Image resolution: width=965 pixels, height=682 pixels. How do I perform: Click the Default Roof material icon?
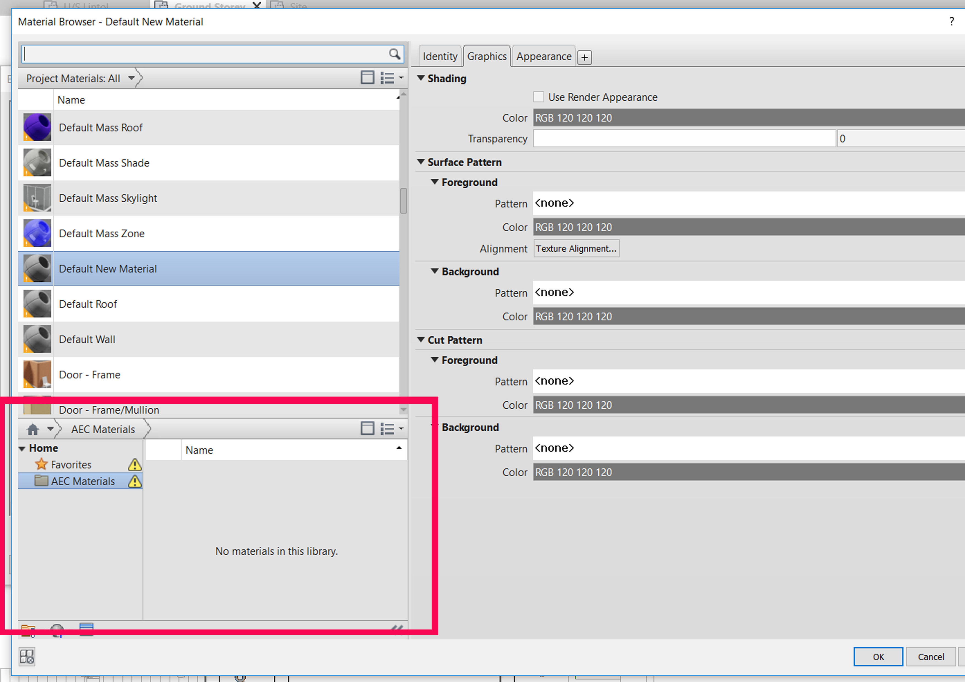37,303
